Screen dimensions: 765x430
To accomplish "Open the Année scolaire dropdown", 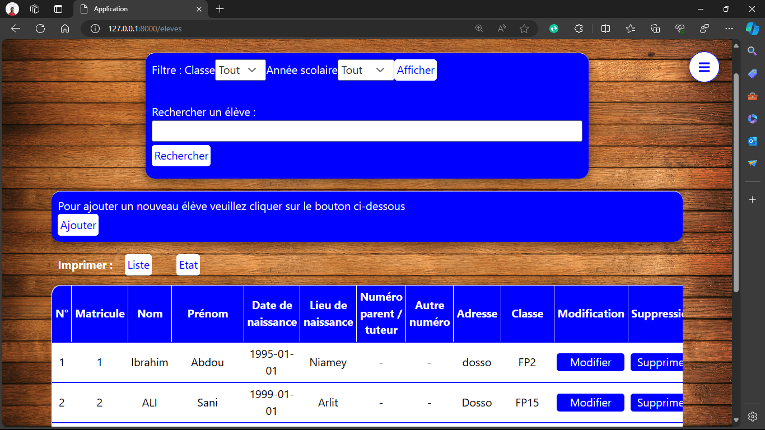I will point(366,70).
